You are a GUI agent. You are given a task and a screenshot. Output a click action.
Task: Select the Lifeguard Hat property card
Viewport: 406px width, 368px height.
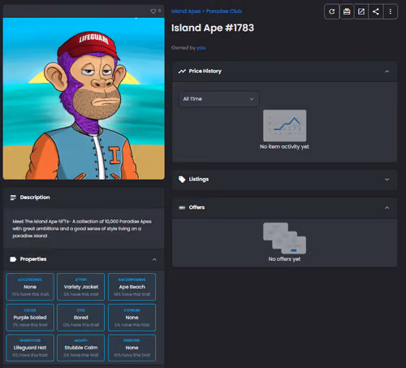(x=30, y=348)
